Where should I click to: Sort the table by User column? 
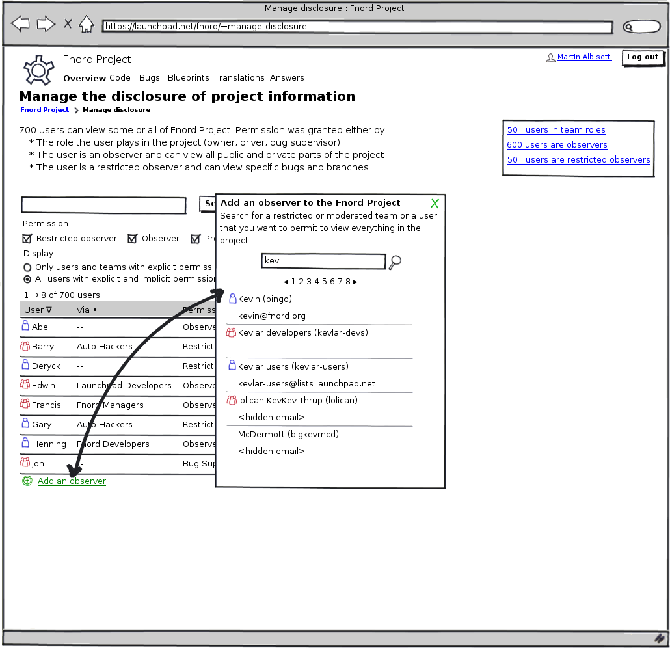38,310
